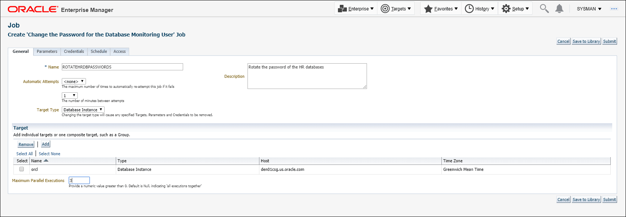The width and height of the screenshot is (626, 217).
Task: Click the top Save to Library button
Action: click(x=586, y=41)
